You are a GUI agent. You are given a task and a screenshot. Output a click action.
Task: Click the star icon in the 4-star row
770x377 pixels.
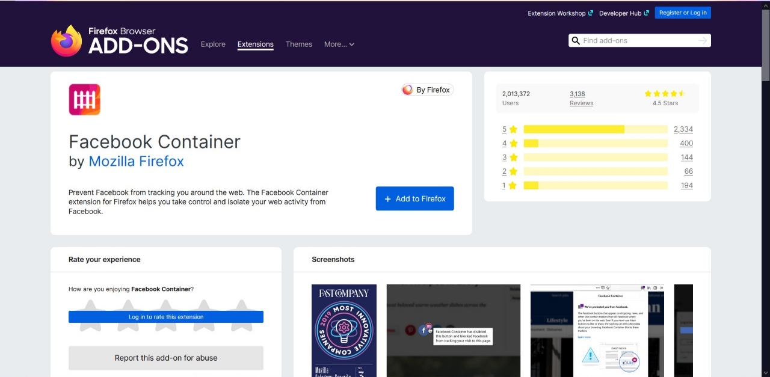[513, 143]
